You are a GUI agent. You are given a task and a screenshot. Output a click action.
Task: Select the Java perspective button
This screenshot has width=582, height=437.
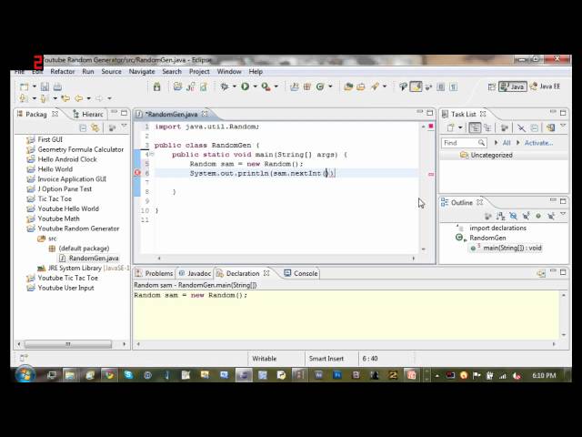(x=513, y=86)
